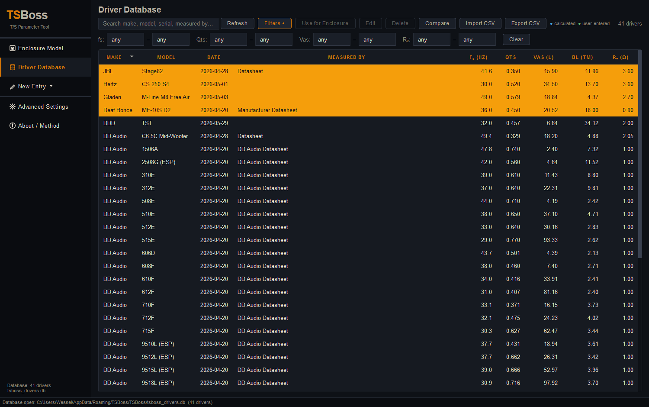Click the fs maximum filter field
Screen dimensions: 649x407
[171, 39]
